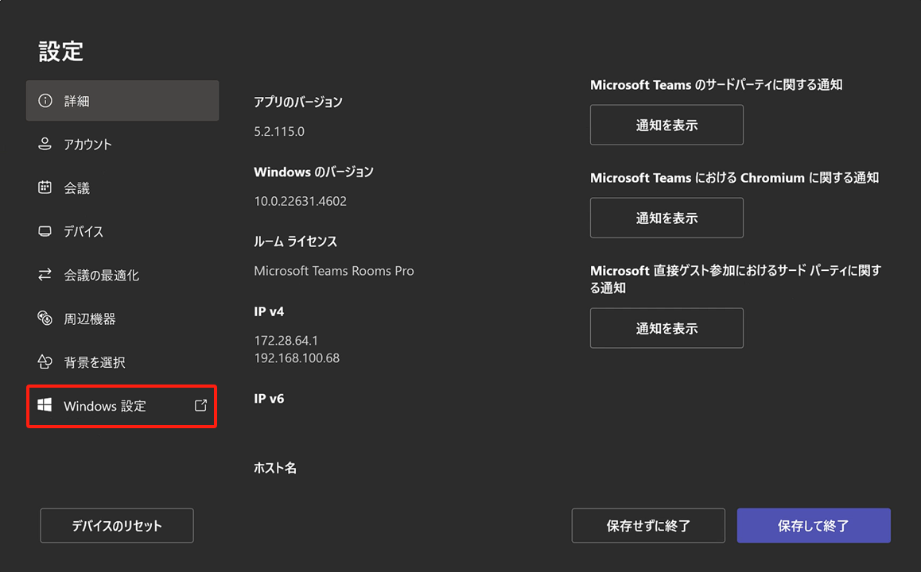
Task: Click Windows version value 10.0.22631.4602
Action: [x=300, y=201]
